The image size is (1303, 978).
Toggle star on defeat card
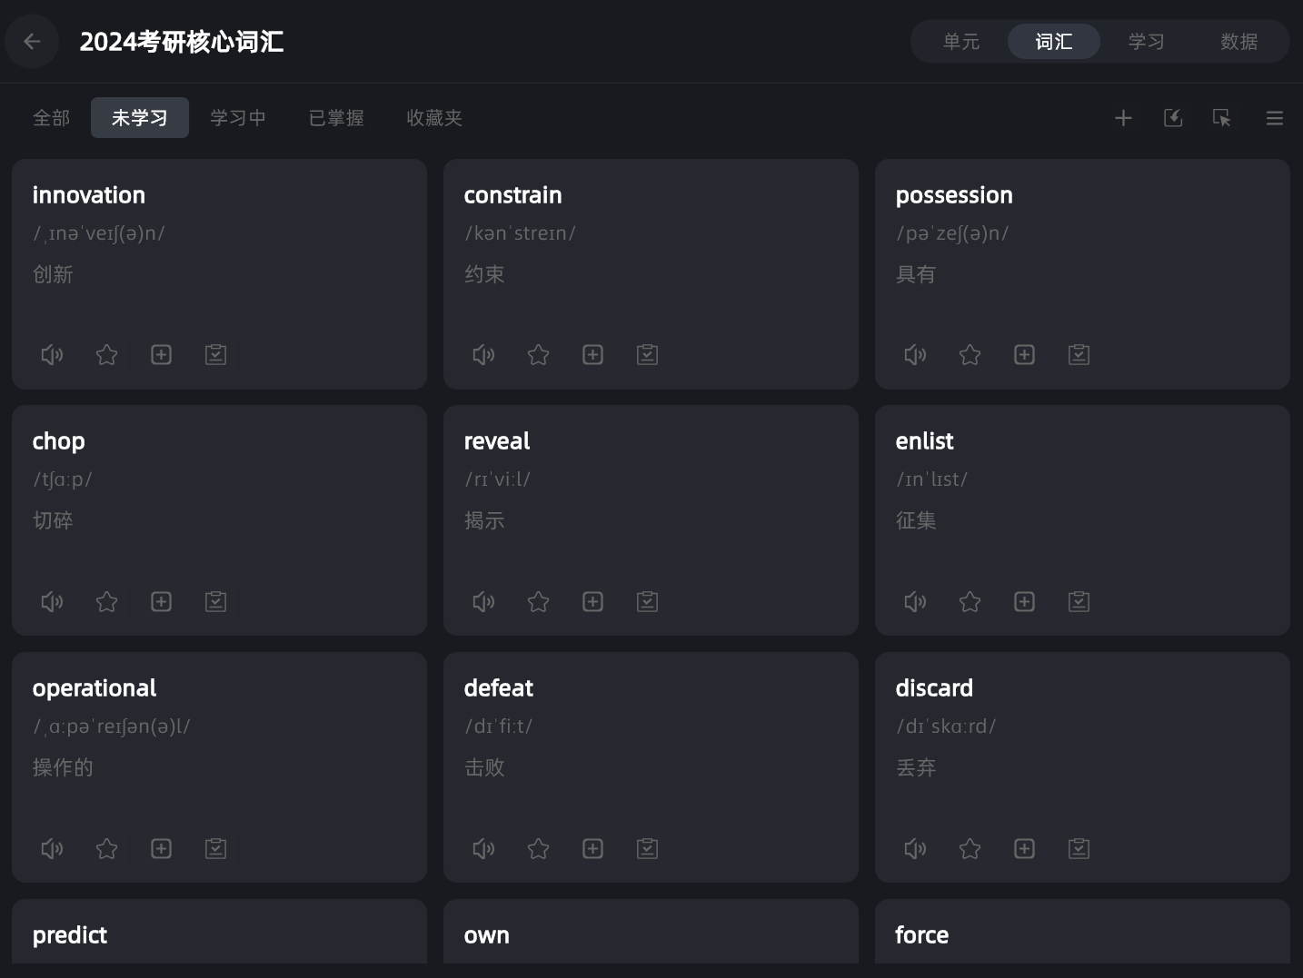click(538, 849)
